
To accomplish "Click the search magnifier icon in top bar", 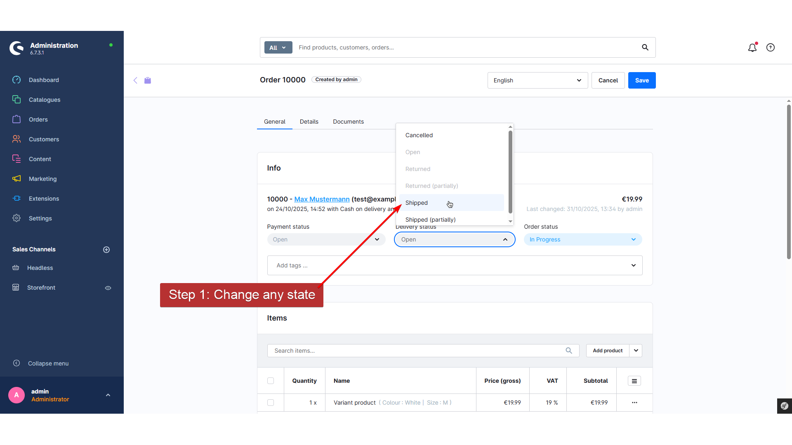I will (645, 48).
